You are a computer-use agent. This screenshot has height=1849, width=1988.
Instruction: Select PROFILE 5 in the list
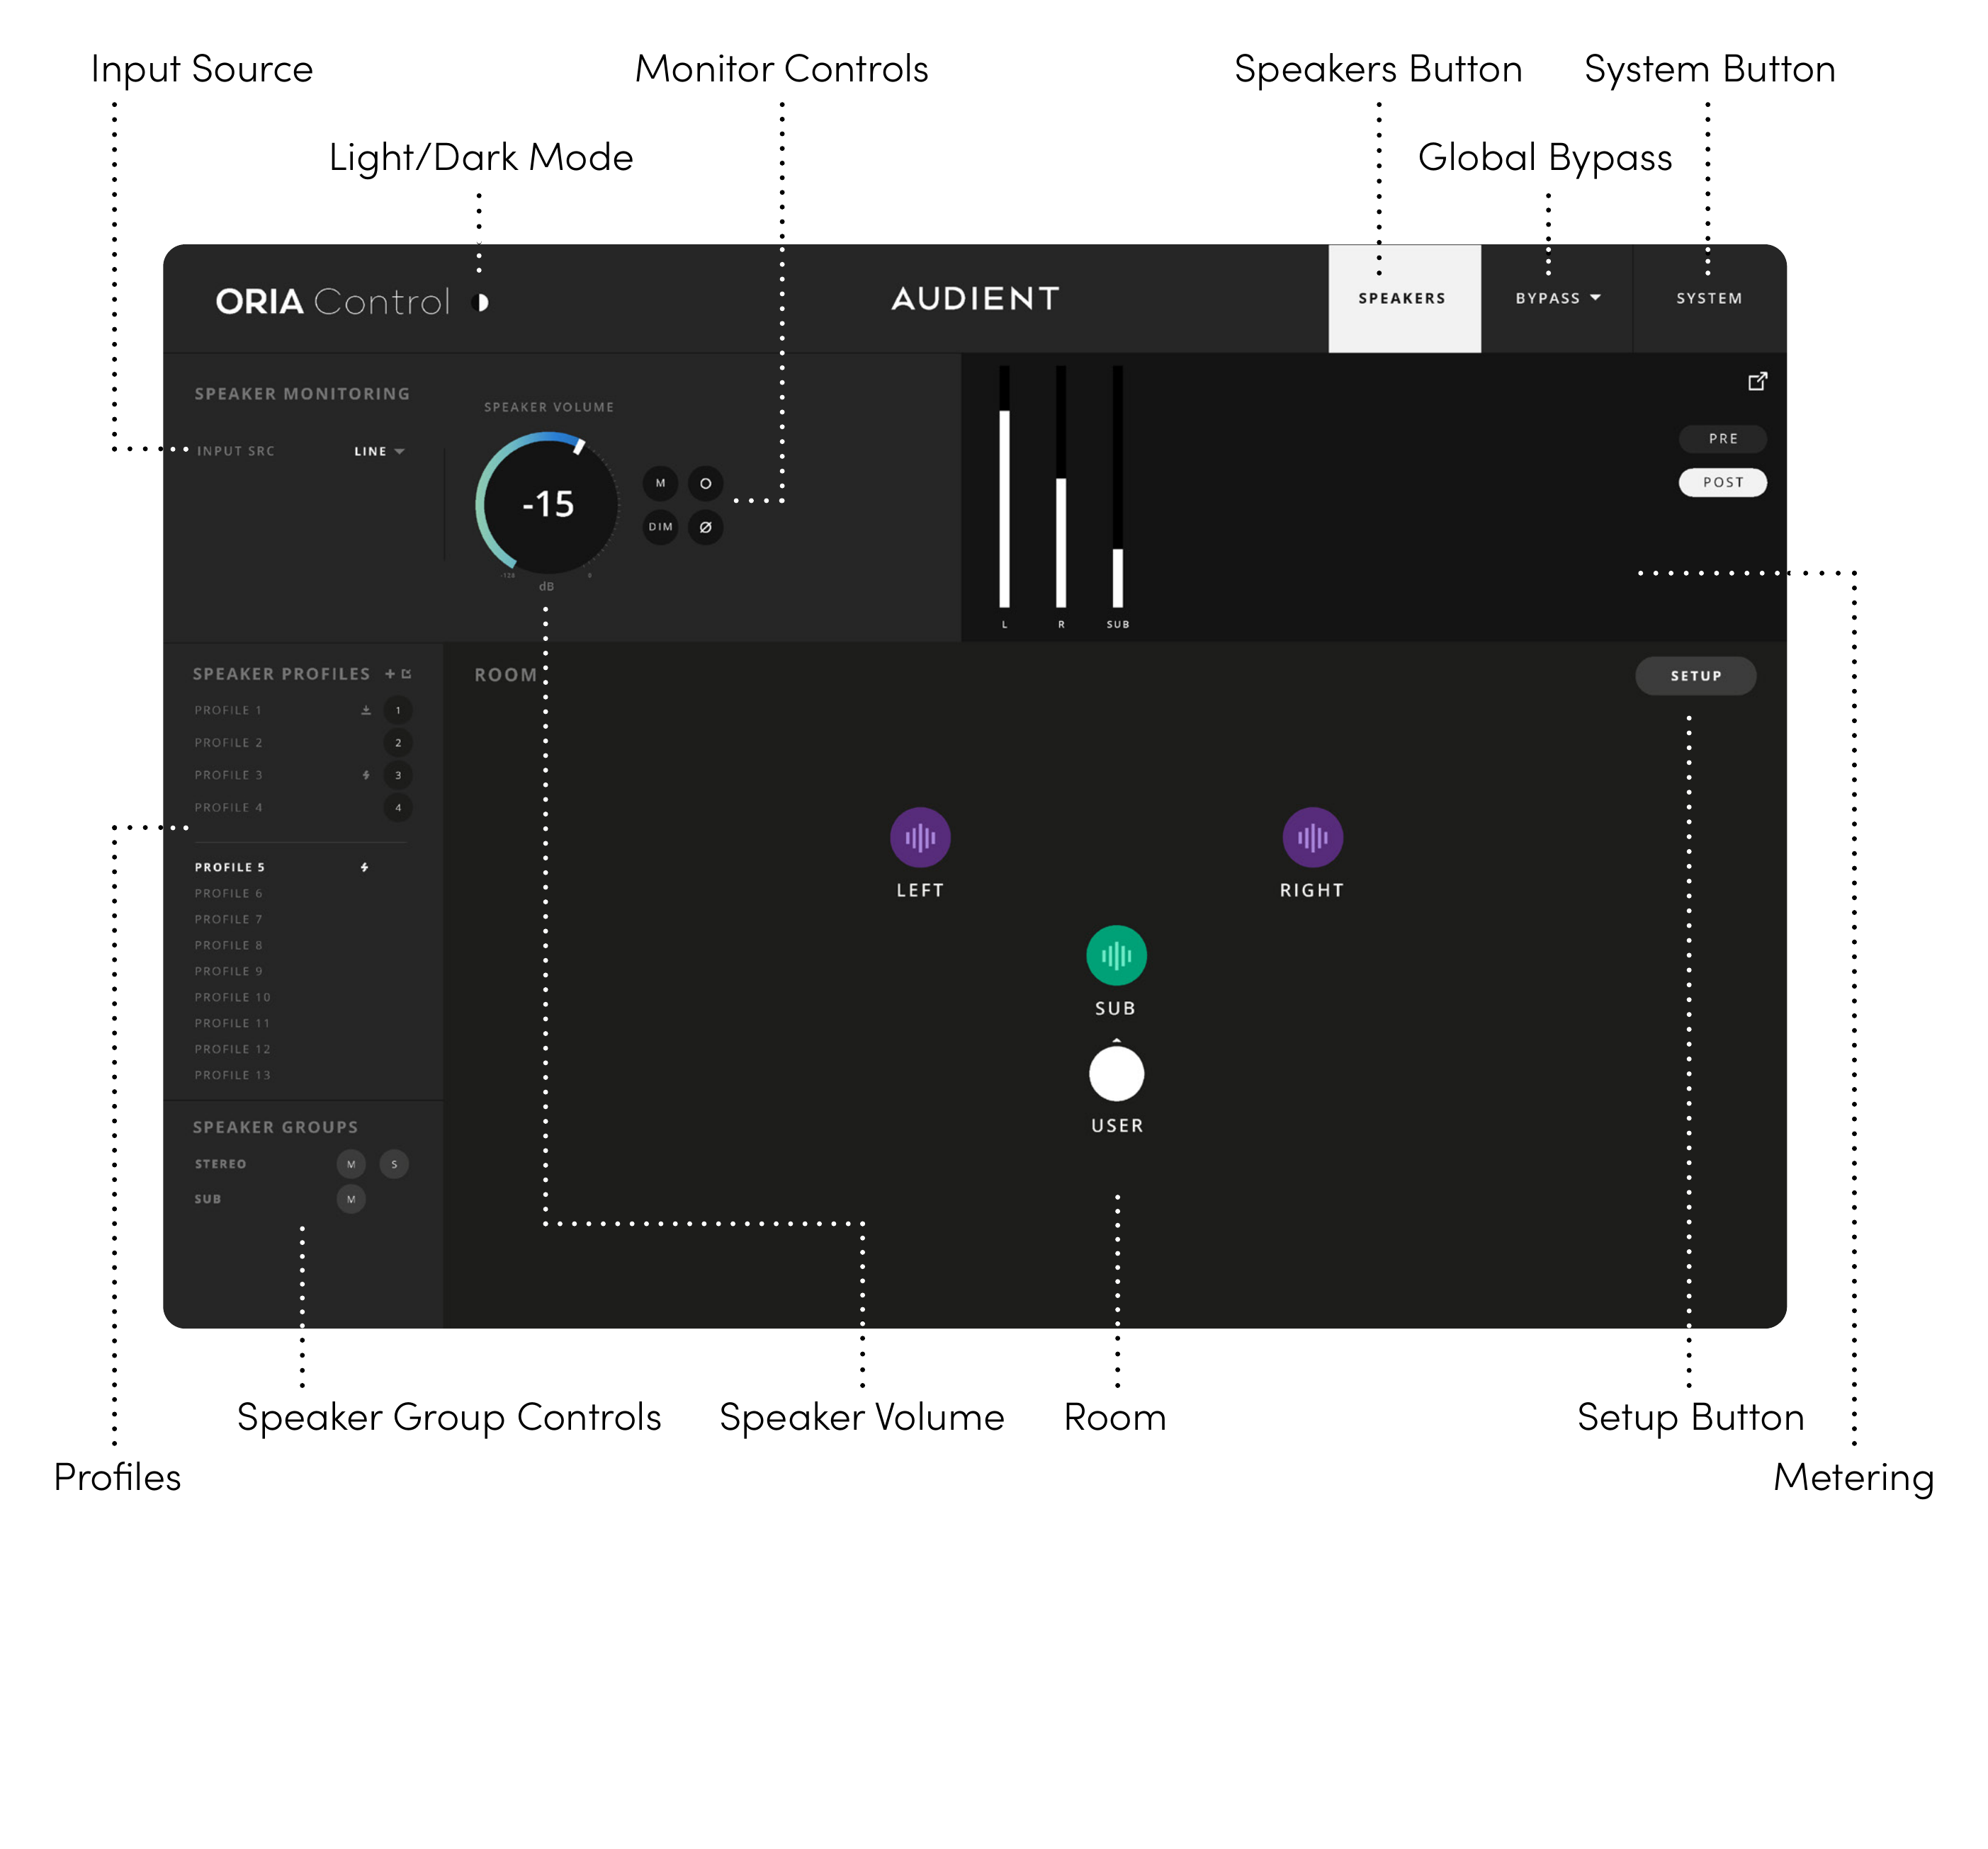[230, 867]
